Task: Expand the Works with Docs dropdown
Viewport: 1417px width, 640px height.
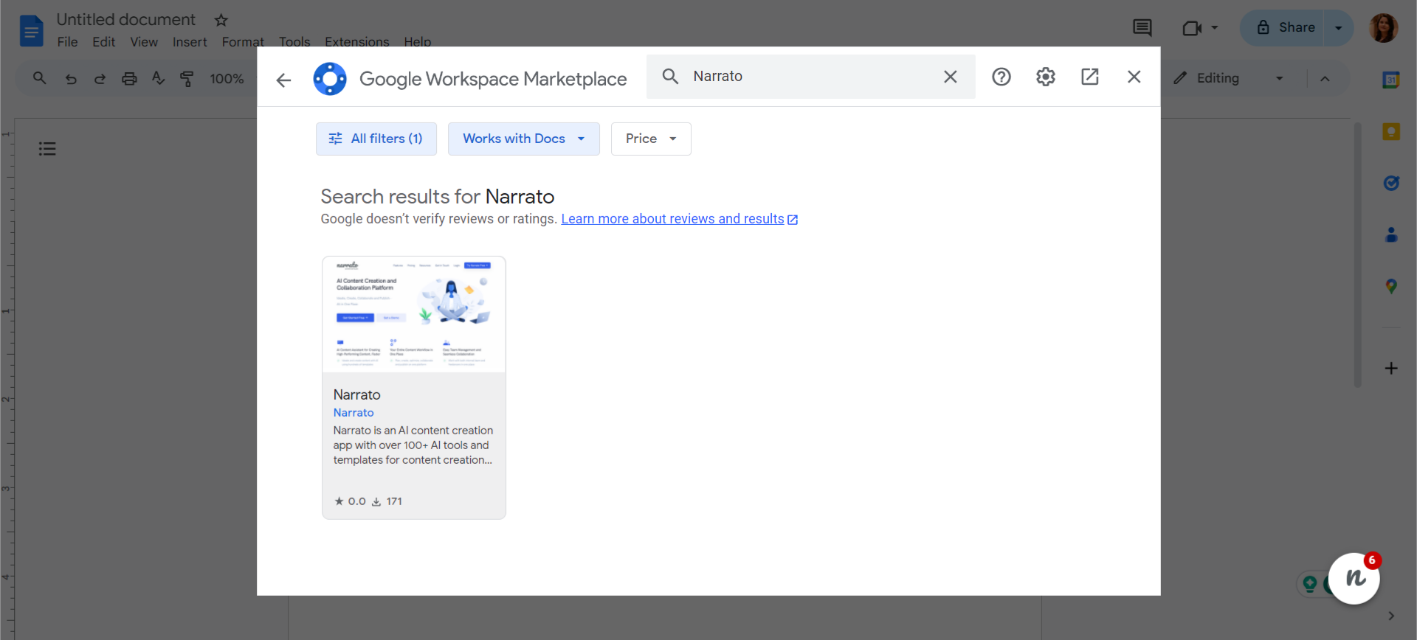Action: [x=524, y=139]
